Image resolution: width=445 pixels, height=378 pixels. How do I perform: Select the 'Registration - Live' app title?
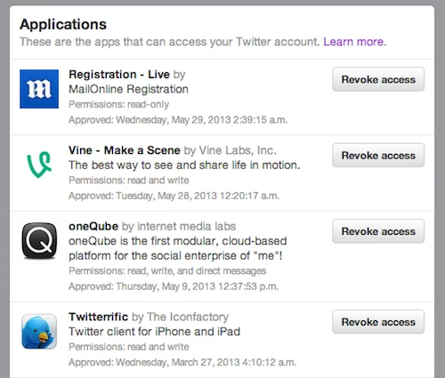[119, 74]
